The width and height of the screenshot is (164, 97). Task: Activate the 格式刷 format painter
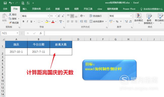pos(14,23)
